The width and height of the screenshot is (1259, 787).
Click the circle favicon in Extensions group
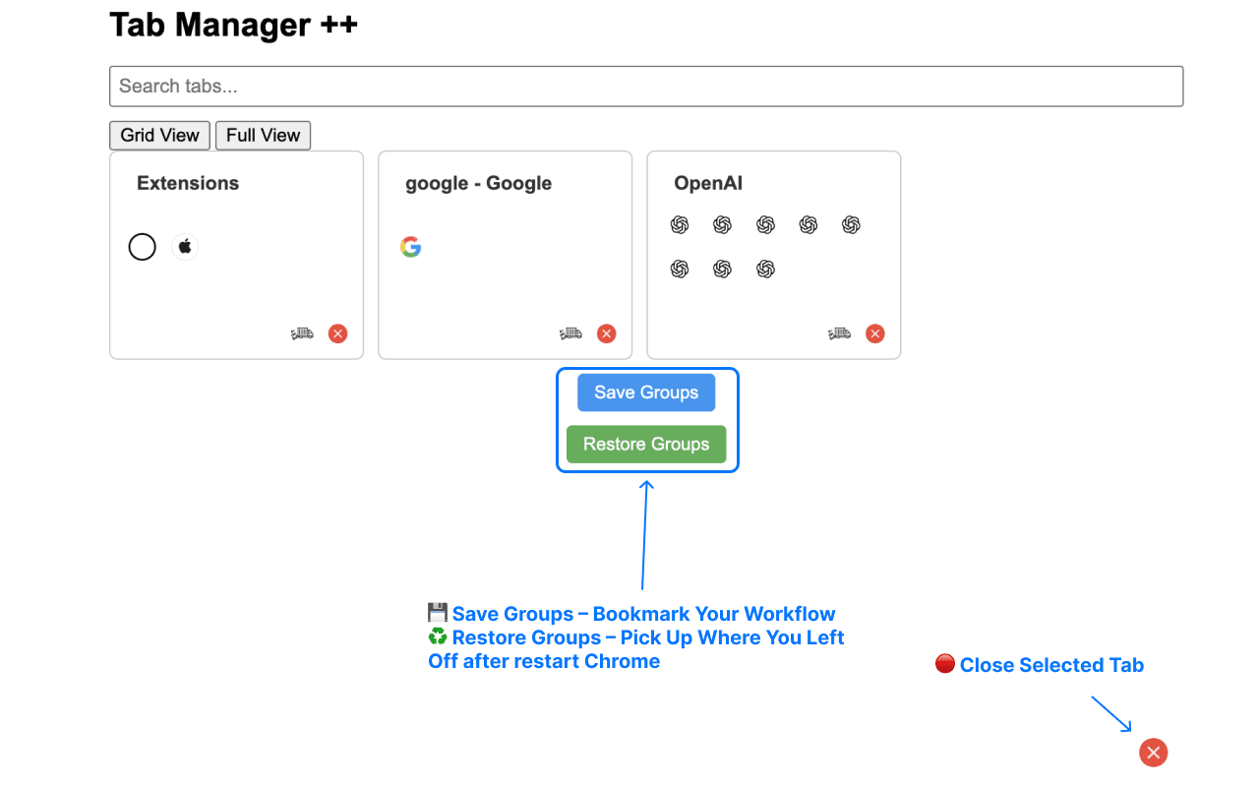pyautogui.click(x=143, y=247)
